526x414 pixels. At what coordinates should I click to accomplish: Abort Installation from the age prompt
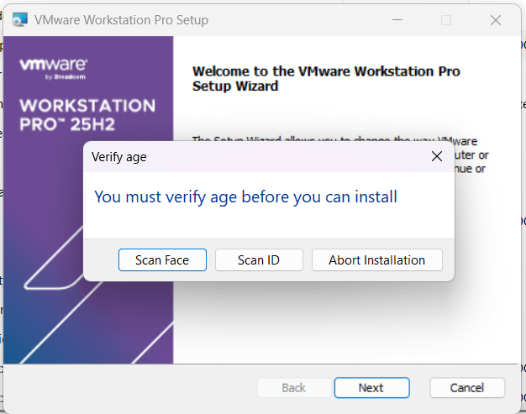(x=376, y=260)
